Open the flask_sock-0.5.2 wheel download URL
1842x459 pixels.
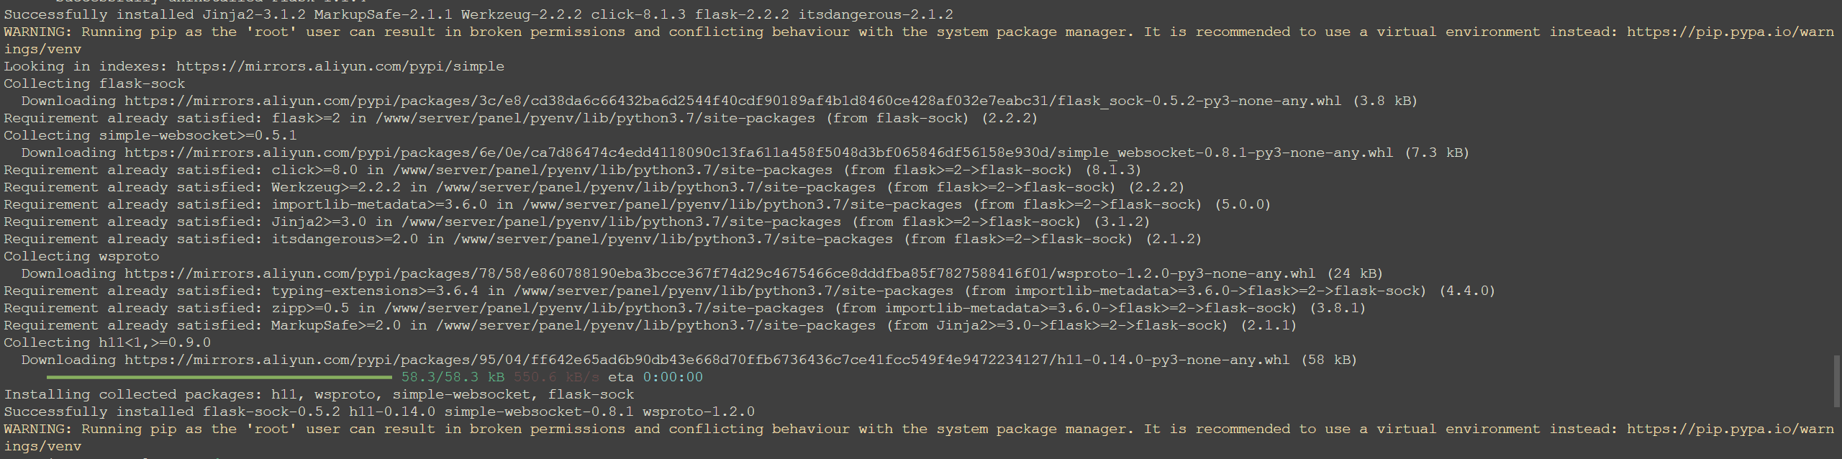click(732, 101)
